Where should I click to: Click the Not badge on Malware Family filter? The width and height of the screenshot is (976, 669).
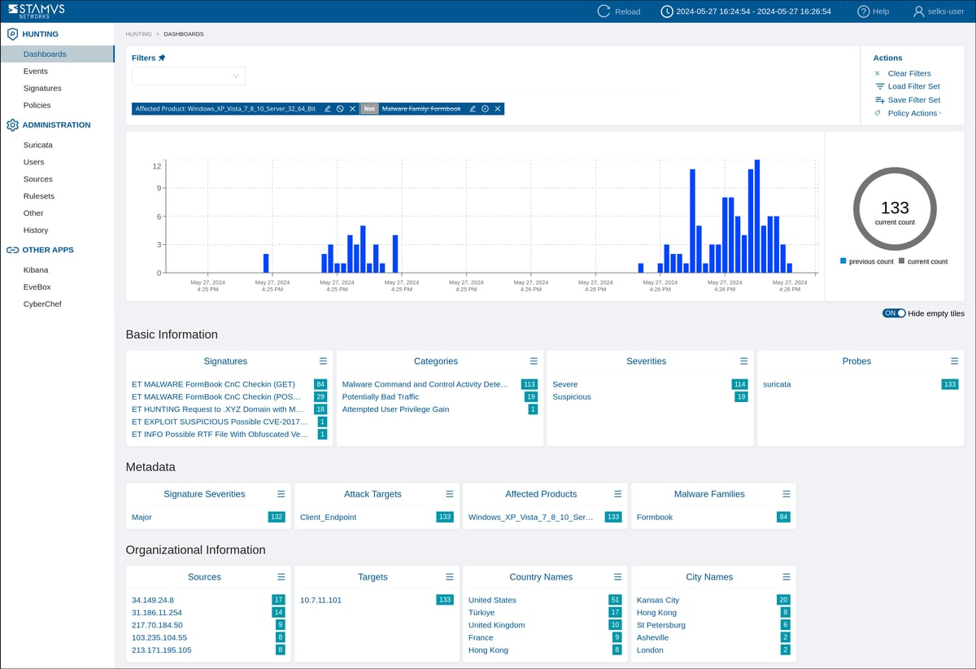369,108
